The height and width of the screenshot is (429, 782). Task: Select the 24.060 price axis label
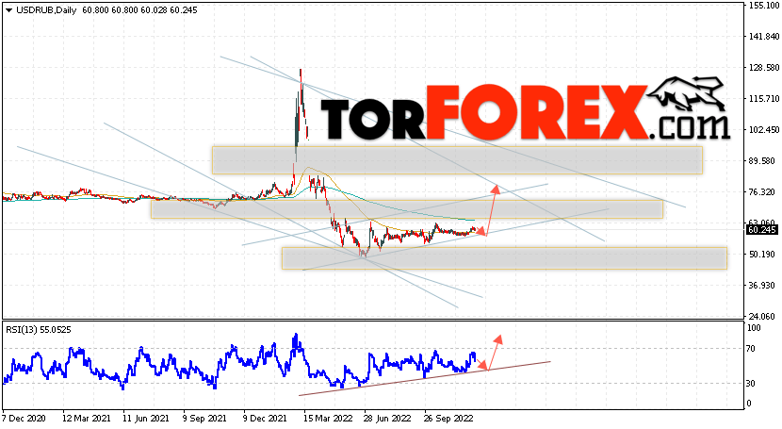pos(761,316)
